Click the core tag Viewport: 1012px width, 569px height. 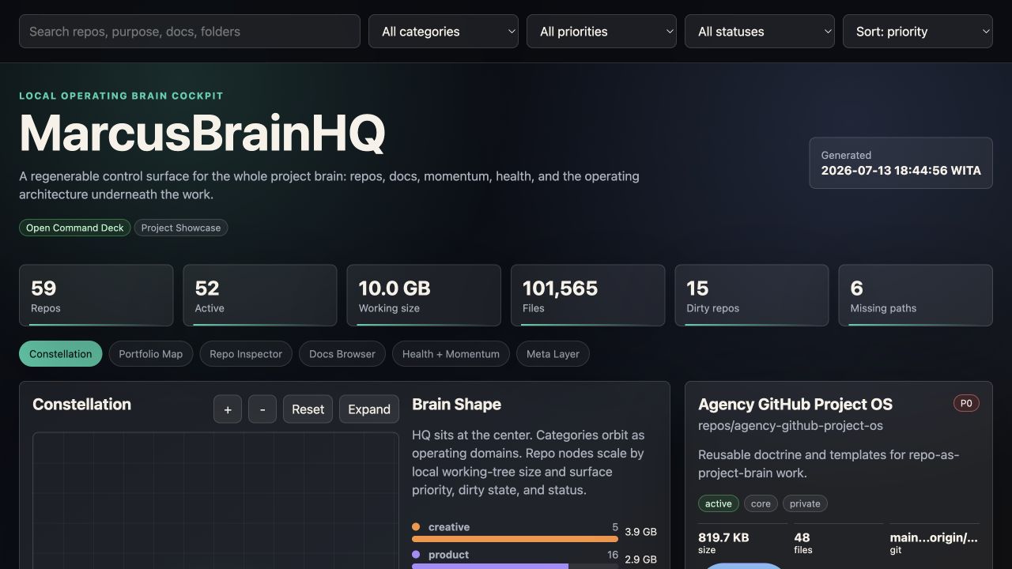coord(761,503)
